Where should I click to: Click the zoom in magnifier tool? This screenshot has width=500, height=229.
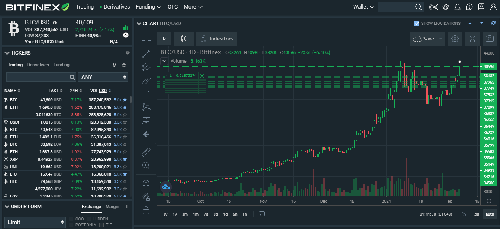tap(146, 165)
